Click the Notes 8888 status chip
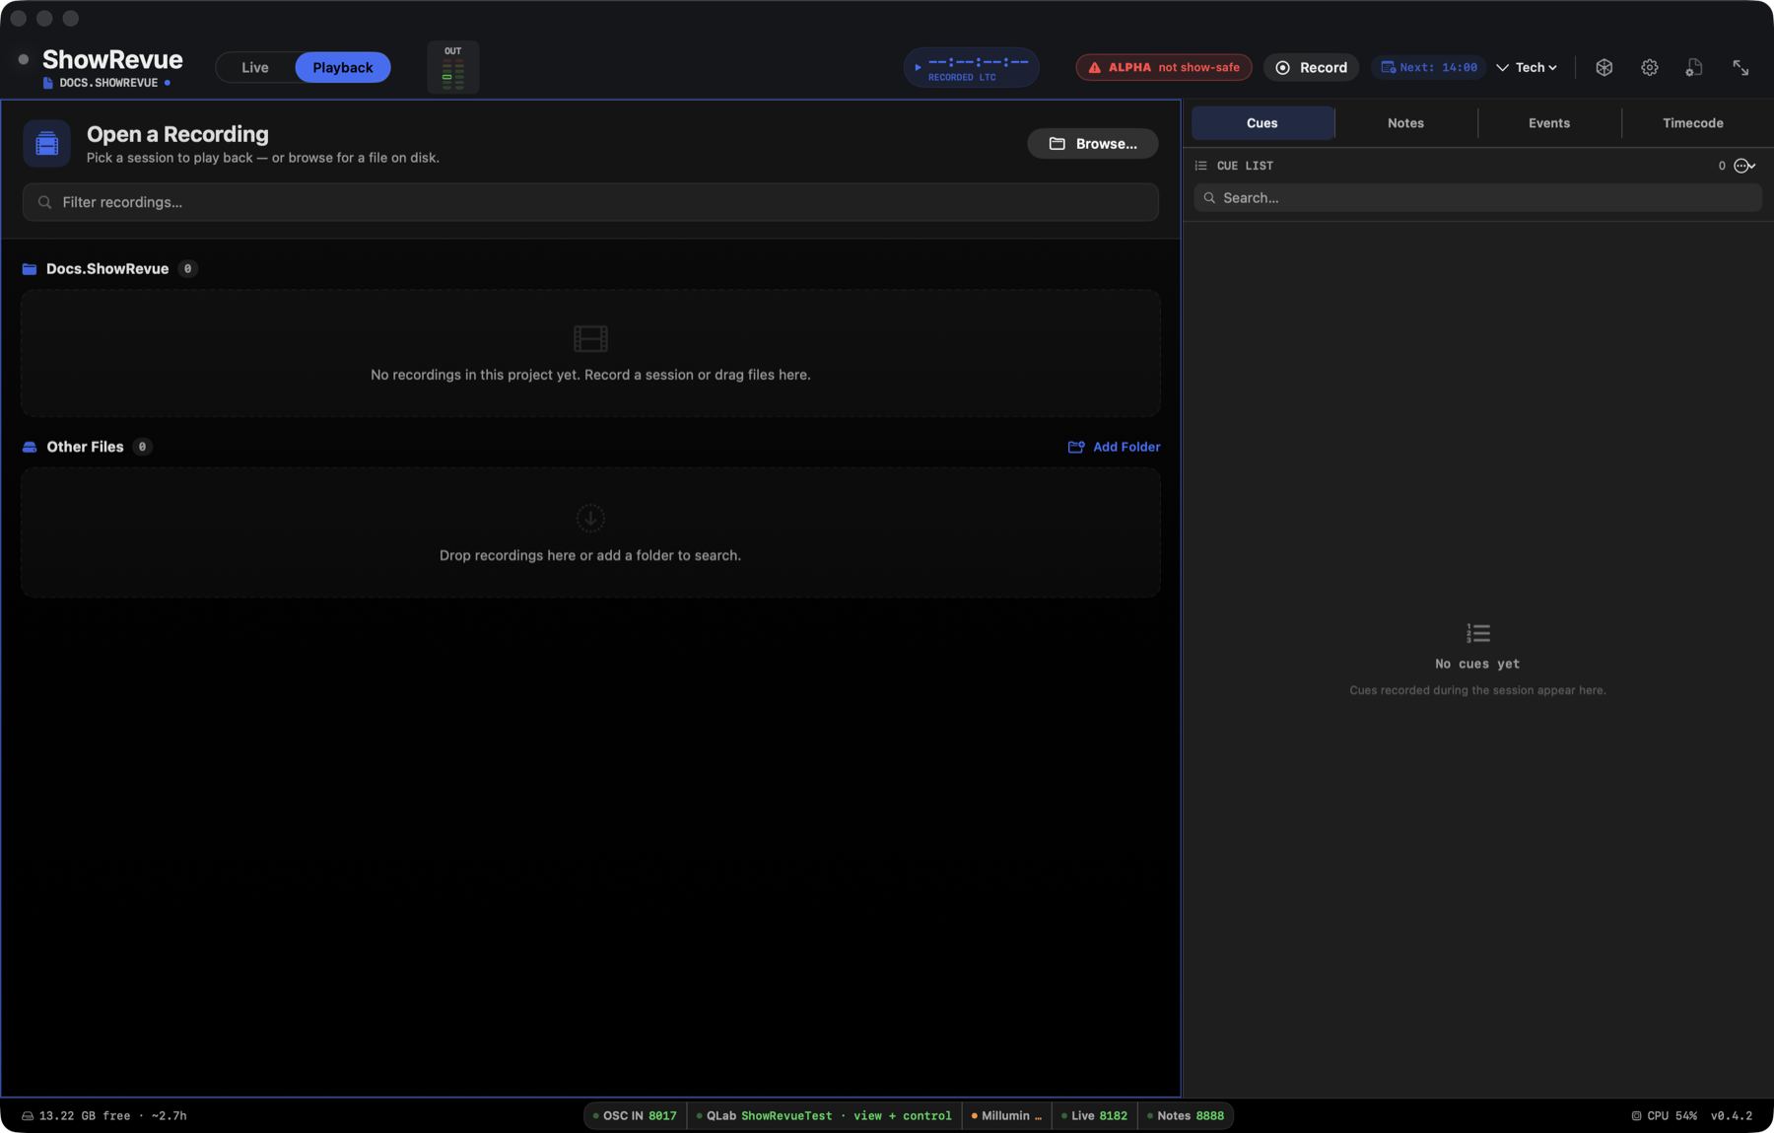The image size is (1774, 1133). [x=1186, y=1116]
